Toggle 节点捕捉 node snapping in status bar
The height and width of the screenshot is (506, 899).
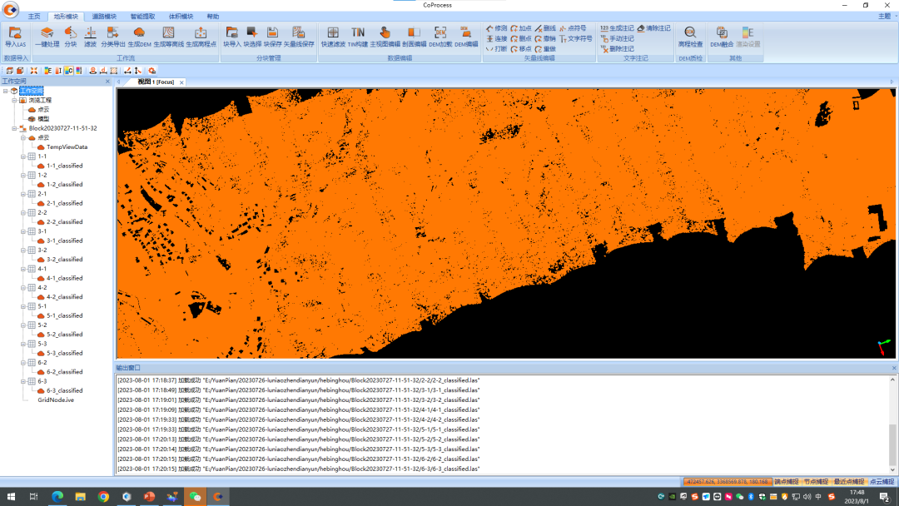pyautogui.click(x=816, y=482)
